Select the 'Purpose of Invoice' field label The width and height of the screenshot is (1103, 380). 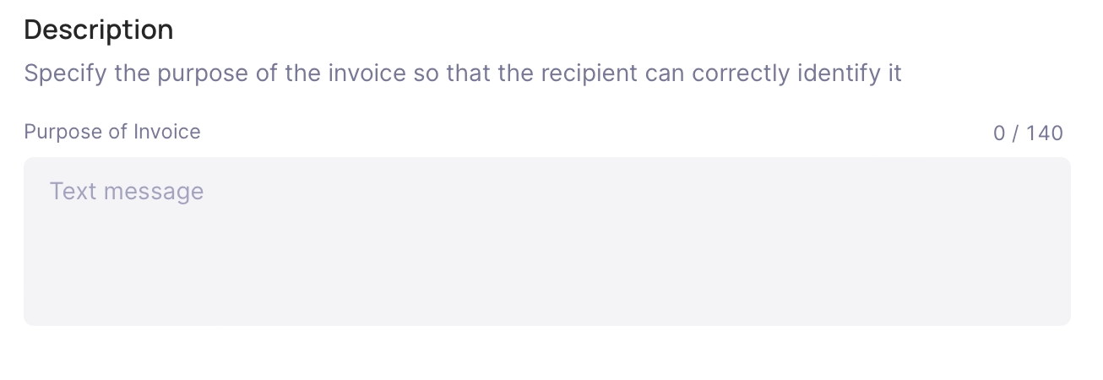pyautogui.click(x=112, y=132)
